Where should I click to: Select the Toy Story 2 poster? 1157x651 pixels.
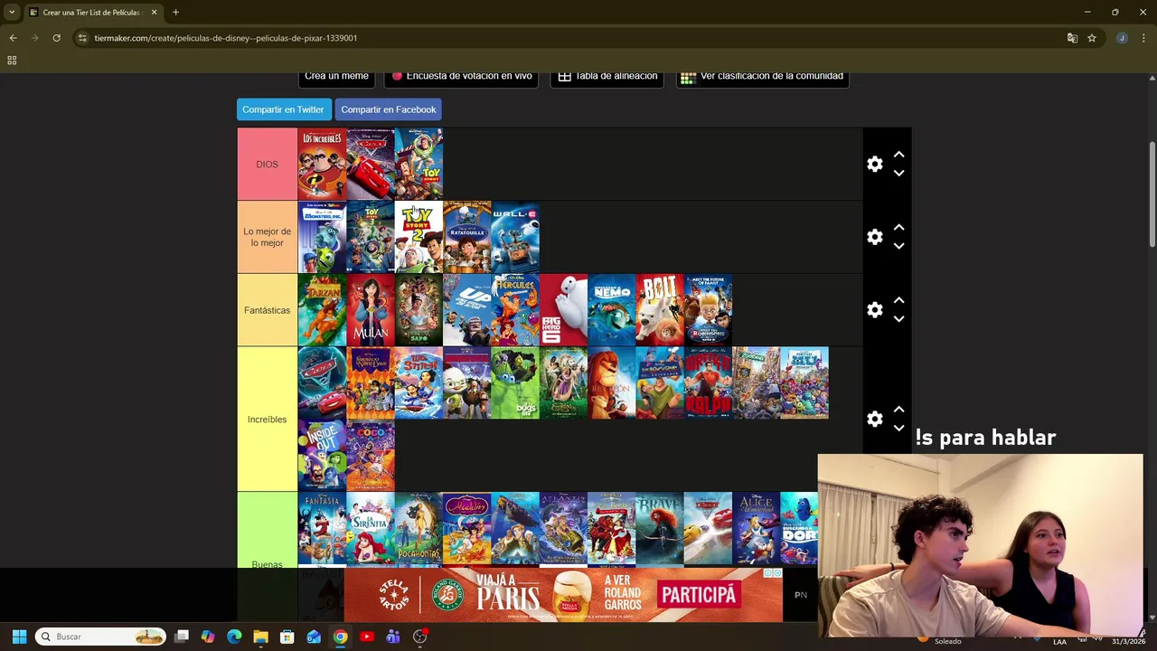pyautogui.click(x=419, y=237)
